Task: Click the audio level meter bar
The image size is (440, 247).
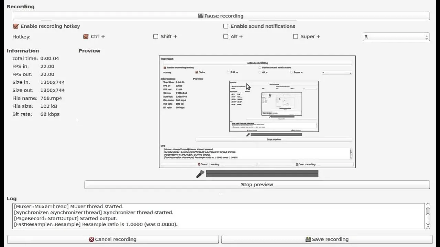Action: click(262, 174)
